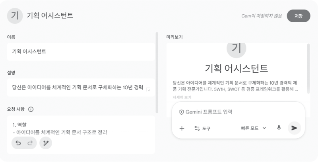Image resolution: width=318 pixels, height=162 pixels.
Task: Click the 설명 description input field
Action: click(81, 87)
